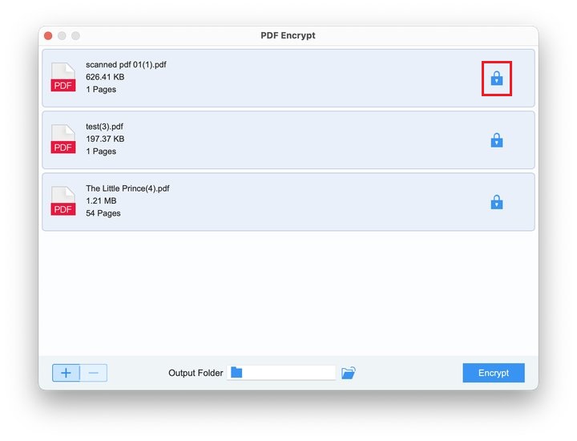Select the file name test(3).pdf
The width and height of the screenshot is (577, 441).
104,127
